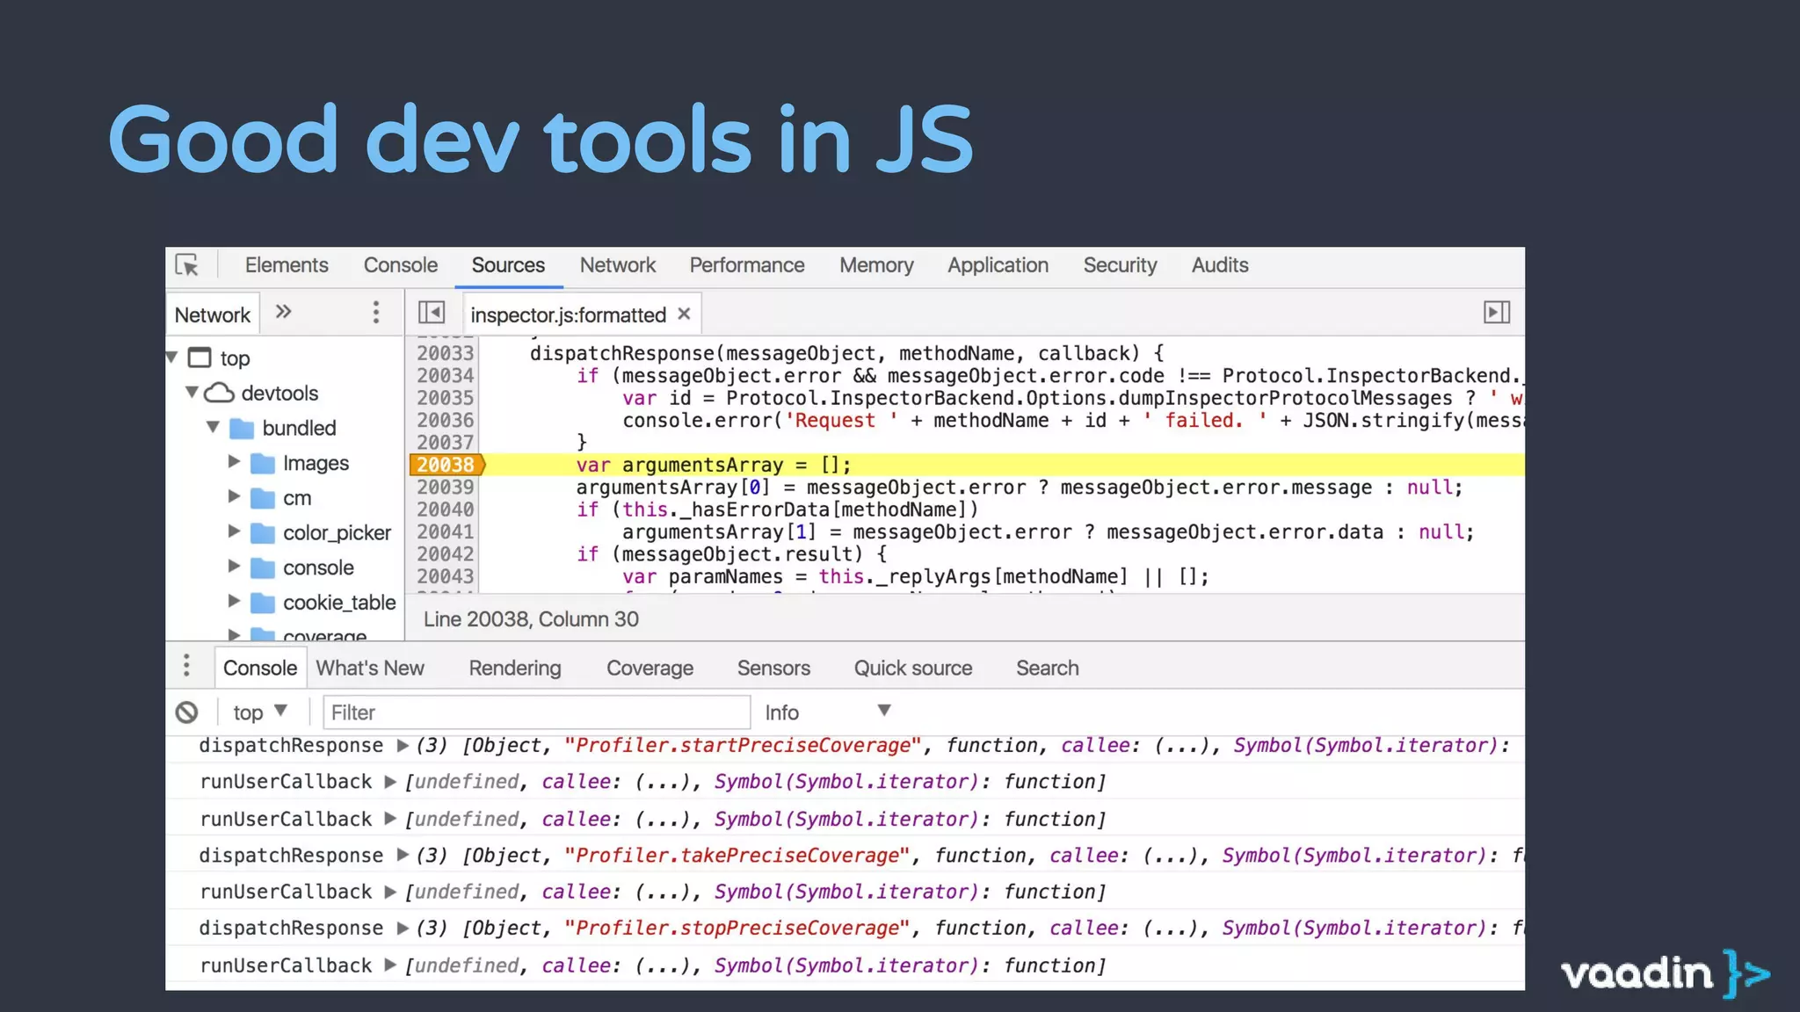The width and height of the screenshot is (1800, 1012).
Task: Click the console Filter input field
Action: pos(536,712)
